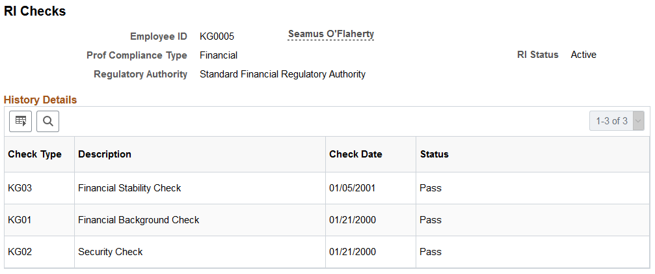Screen dimensions: 655x274
Task: Click the History Details section heading
Action: [40, 100]
